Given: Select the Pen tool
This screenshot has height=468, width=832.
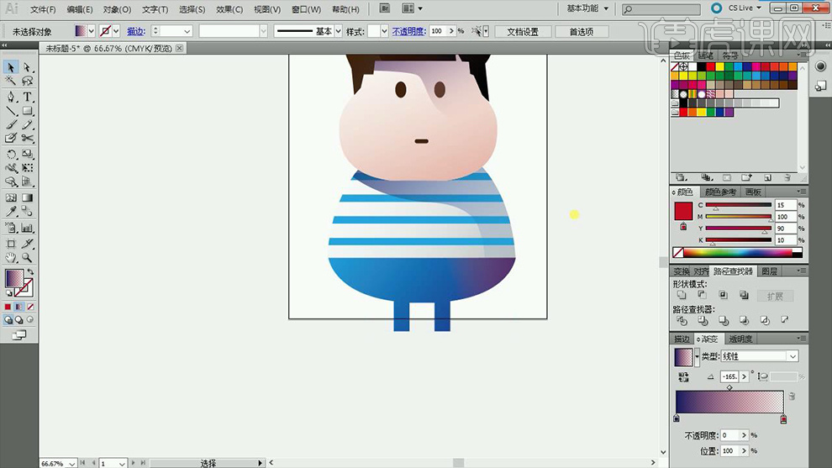Looking at the screenshot, I should tap(11, 97).
